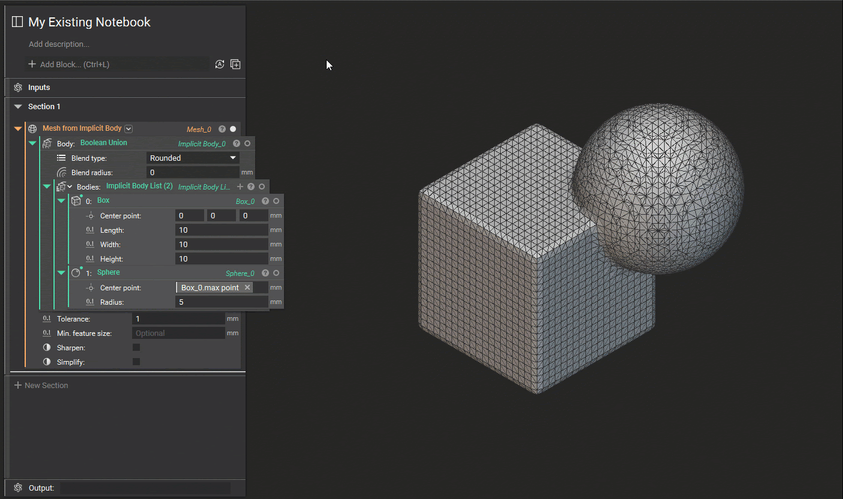Remove the Box_0.max point reference chip
Viewport: 843px width, 499px height.
(x=247, y=288)
